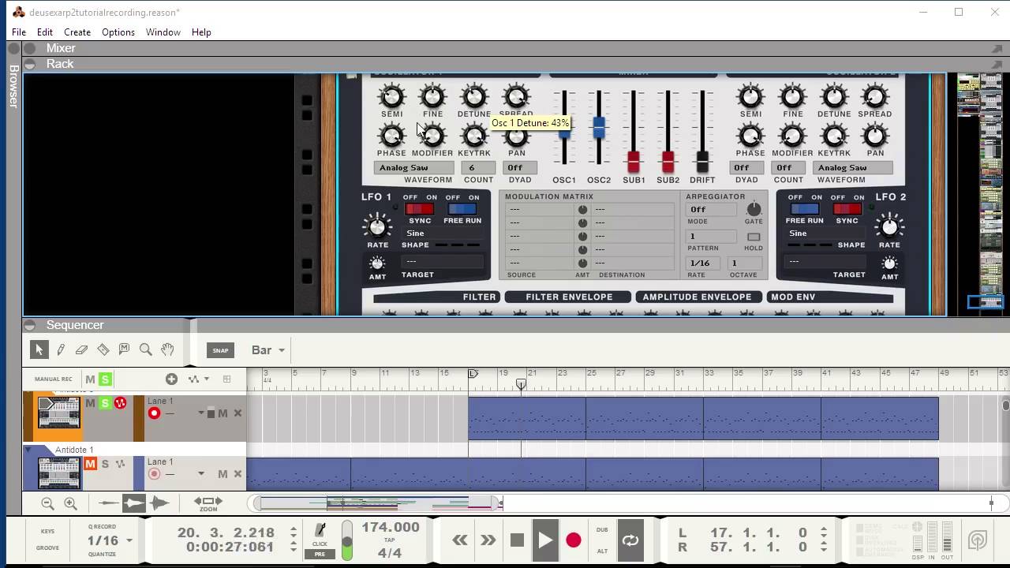This screenshot has width=1010, height=568.
Task: Zoom out sequencer with minus magnifier
Action: coord(47,503)
